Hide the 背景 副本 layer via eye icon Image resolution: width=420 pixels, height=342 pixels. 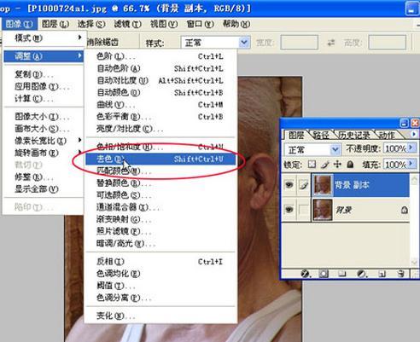(x=289, y=185)
